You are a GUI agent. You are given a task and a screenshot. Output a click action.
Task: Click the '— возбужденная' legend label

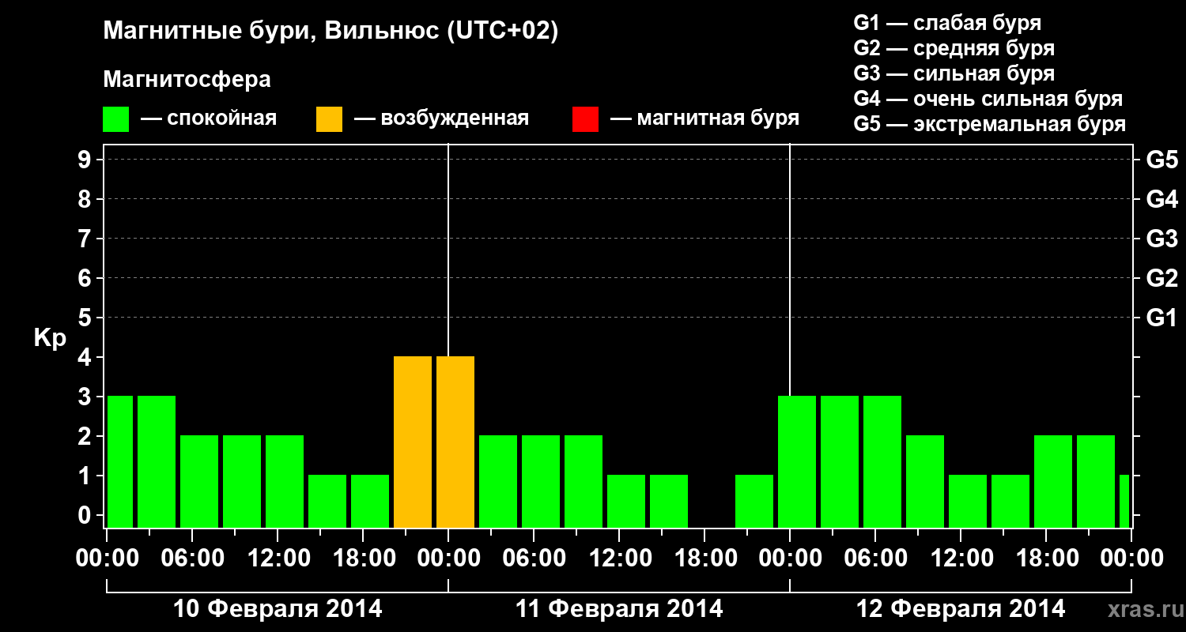[442, 118]
